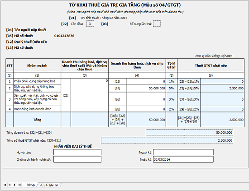Toggle the Lần đầu checkbox marked X
This screenshot has width=249, height=191.
90,24
